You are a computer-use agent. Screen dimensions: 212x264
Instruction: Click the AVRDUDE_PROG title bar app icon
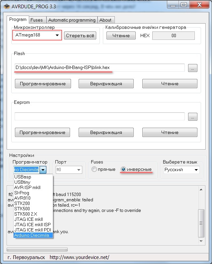tap(5, 5)
